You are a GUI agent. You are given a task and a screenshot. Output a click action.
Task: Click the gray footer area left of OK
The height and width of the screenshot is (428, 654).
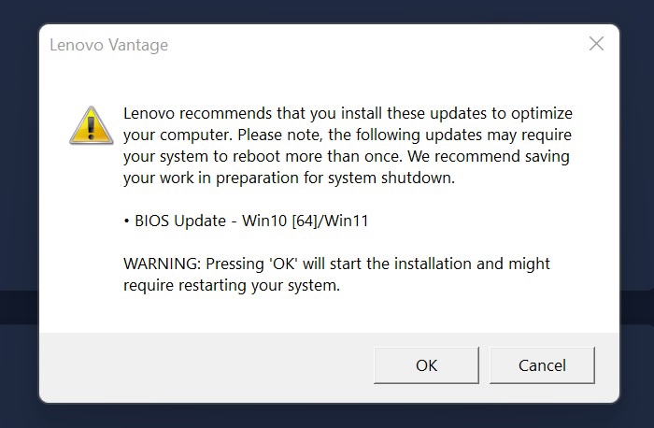pyautogui.click(x=206, y=365)
